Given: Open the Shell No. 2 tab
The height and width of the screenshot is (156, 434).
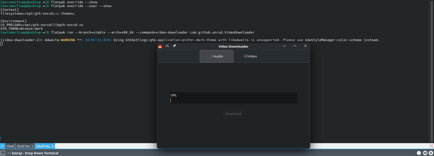Looking at the screenshot, I should [x=25, y=146].
